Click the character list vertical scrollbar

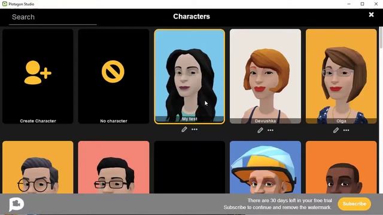[381, 38]
